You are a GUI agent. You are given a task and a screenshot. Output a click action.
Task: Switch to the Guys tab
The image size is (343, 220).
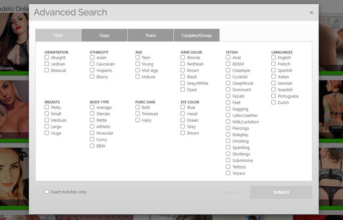104,35
